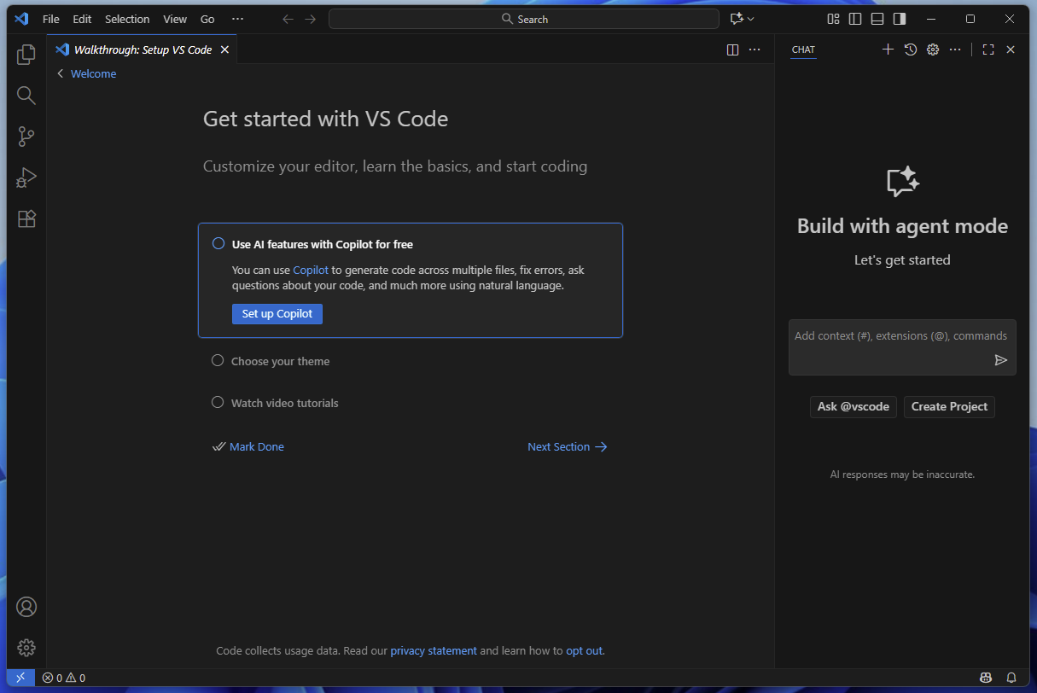This screenshot has width=1037, height=693.
Task: Open the Extensions view
Action: click(26, 218)
